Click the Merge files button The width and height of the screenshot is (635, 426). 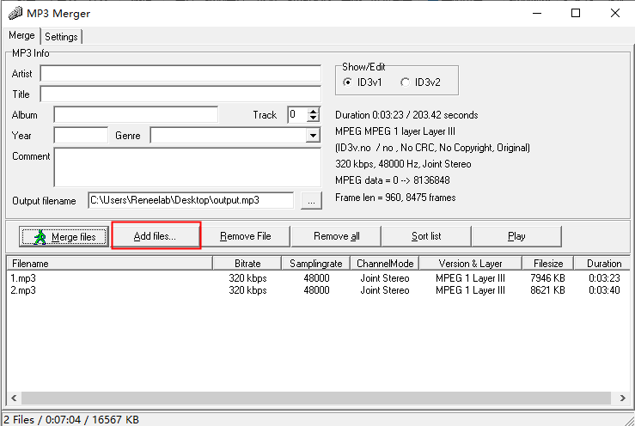tap(64, 236)
